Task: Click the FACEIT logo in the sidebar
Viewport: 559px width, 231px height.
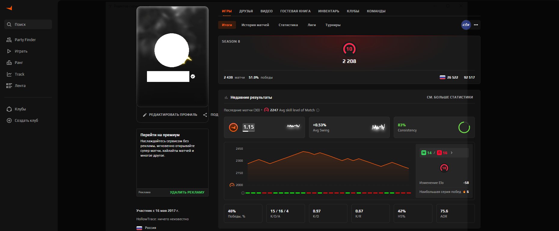Action: click(9, 8)
